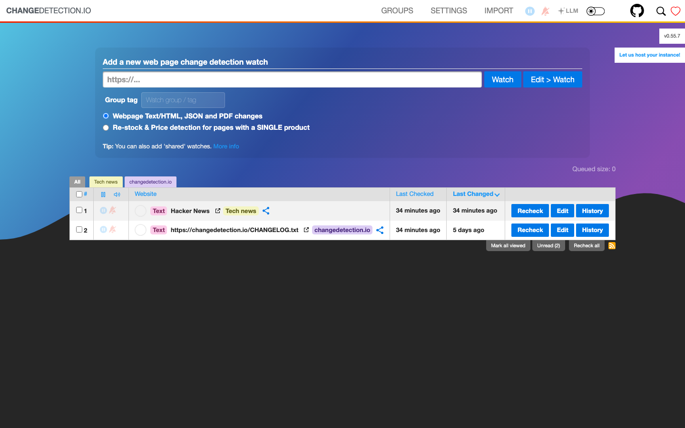Image resolution: width=685 pixels, height=428 pixels.
Task: Open the RSS feed icon
Action: (612, 246)
